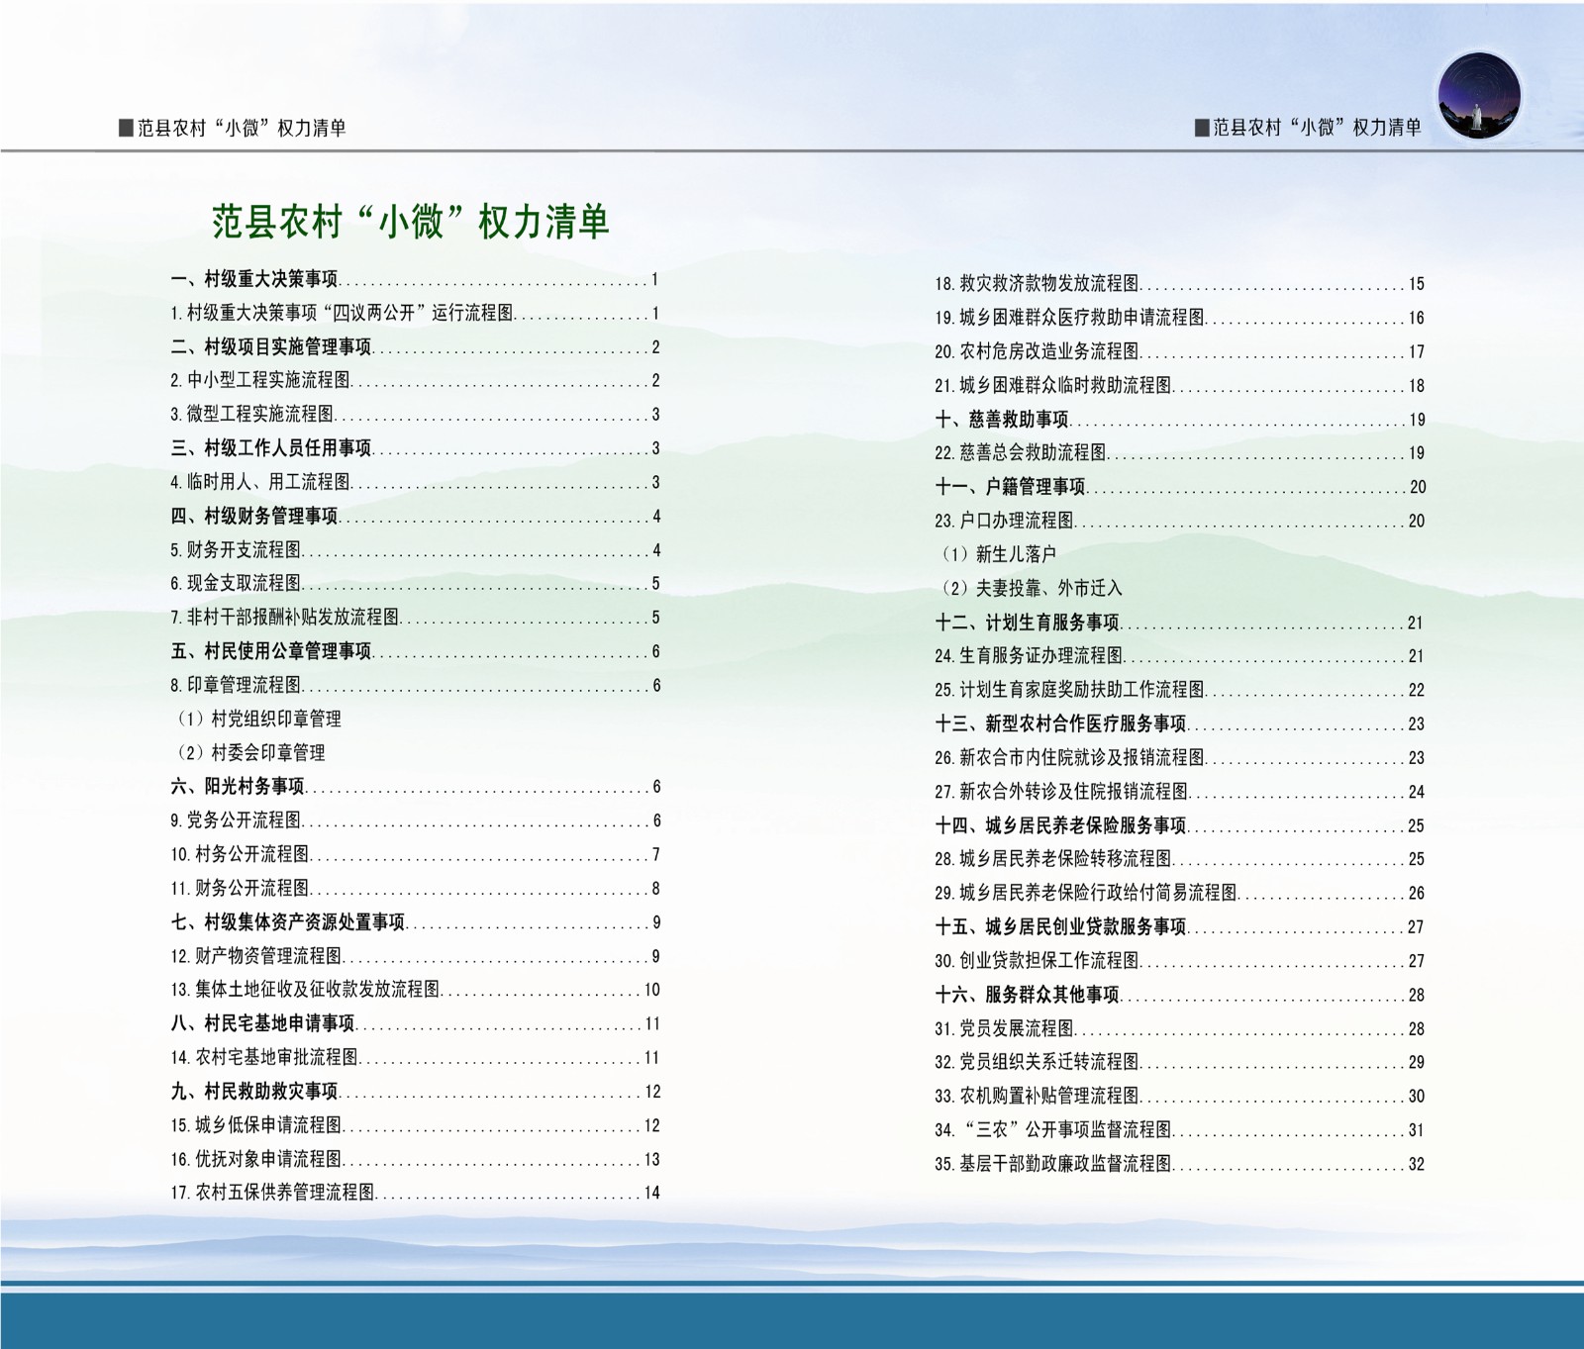Select entry 25.计划生育家庭奖励扶助工作流程图

tap(1180, 690)
